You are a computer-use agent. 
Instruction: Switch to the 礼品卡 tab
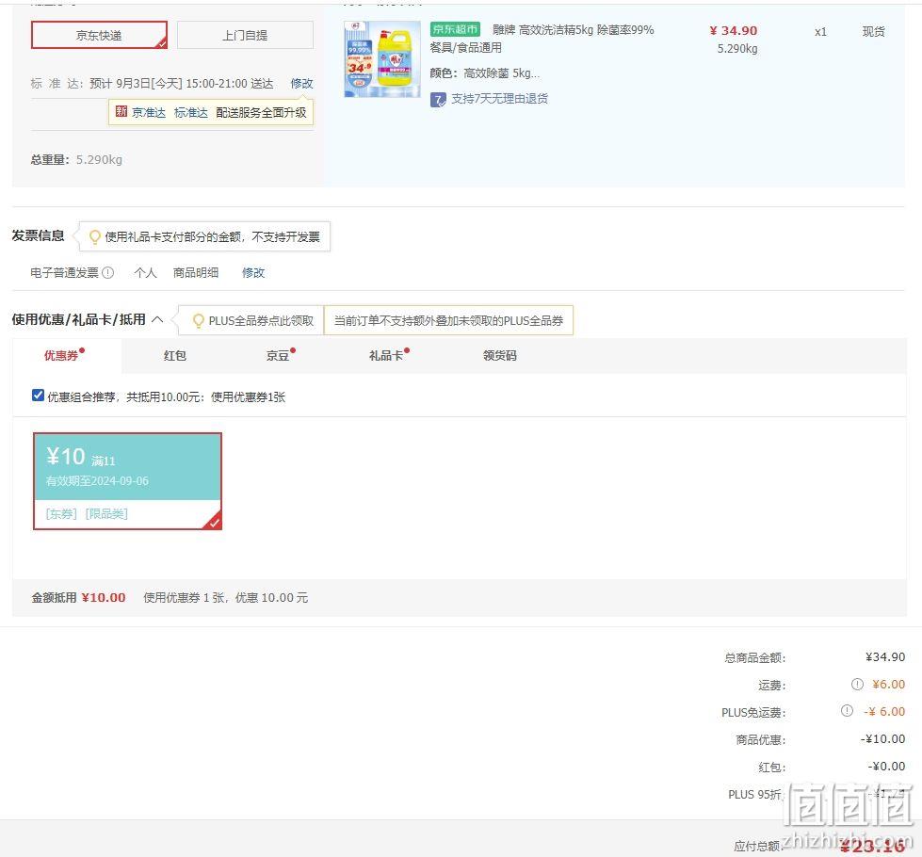pos(386,355)
